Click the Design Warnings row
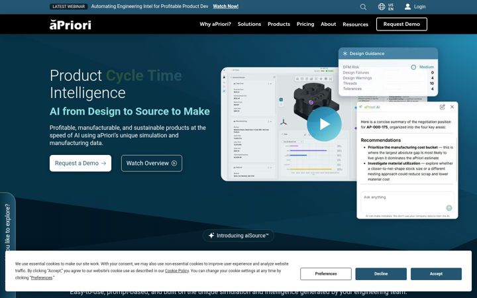The image size is (477, 298). (388, 78)
